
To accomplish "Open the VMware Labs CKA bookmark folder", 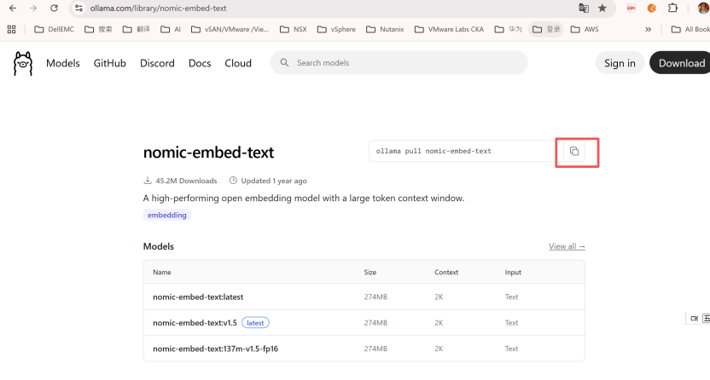I will (449, 29).
